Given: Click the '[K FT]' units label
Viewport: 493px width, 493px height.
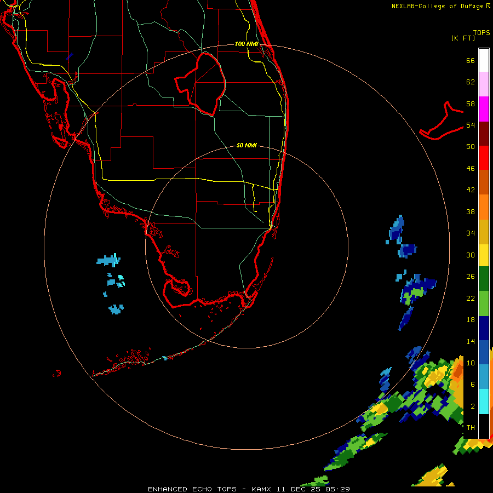Looking at the screenshot, I should (x=463, y=38).
